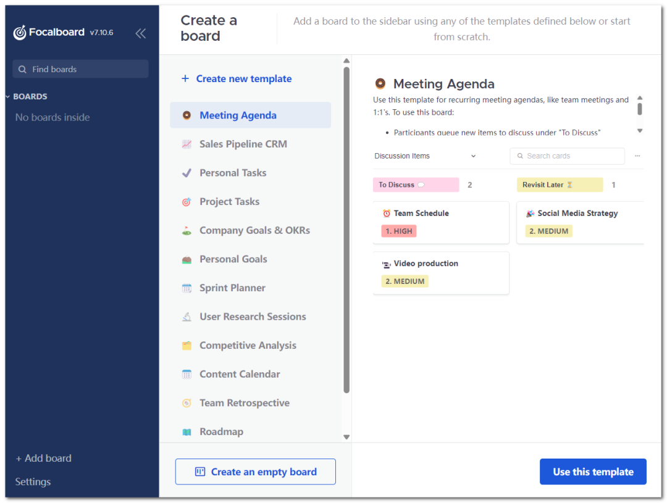Click the Project Tasks target icon
Viewport: 667px width, 503px height.
[187, 202]
